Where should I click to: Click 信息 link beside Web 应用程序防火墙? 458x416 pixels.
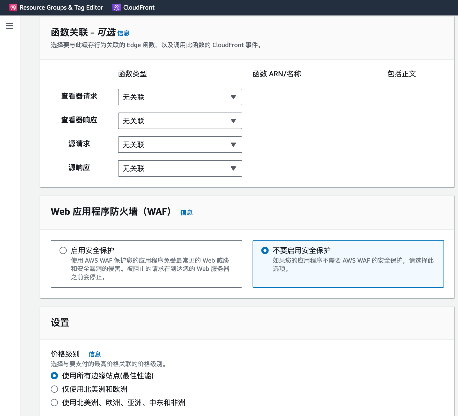186,213
